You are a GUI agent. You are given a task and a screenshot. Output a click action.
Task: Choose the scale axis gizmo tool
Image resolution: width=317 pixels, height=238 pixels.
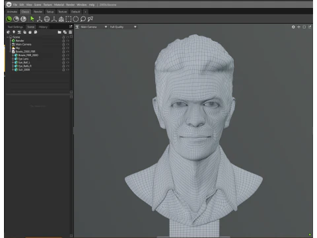tap(54, 19)
